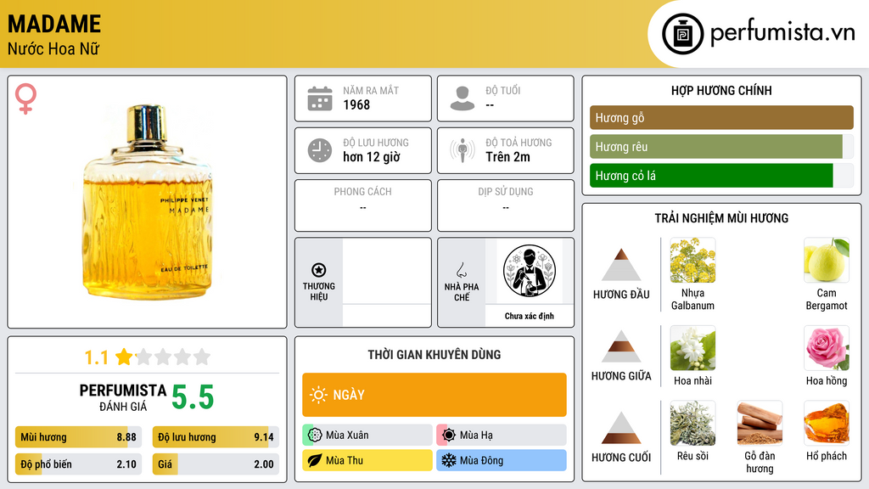Click the Thời gian khuyên dùng heading
The width and height of the screenshot is (869, 489).
pyautogui.click(x=434, y=354)
